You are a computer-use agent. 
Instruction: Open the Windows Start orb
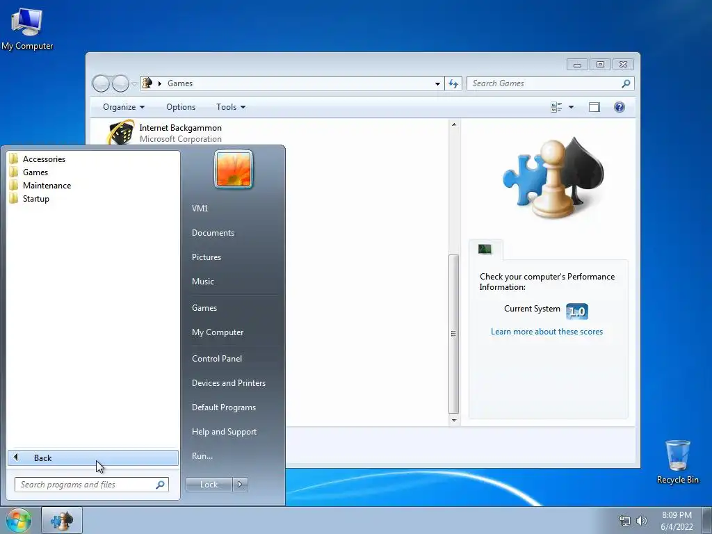[19, 520]
